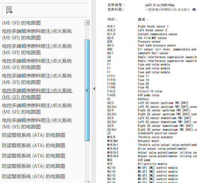The height and width of the screenshot is (183, 197).
Task: Click 'Circuit 15 relay' text
Action: 150,91
